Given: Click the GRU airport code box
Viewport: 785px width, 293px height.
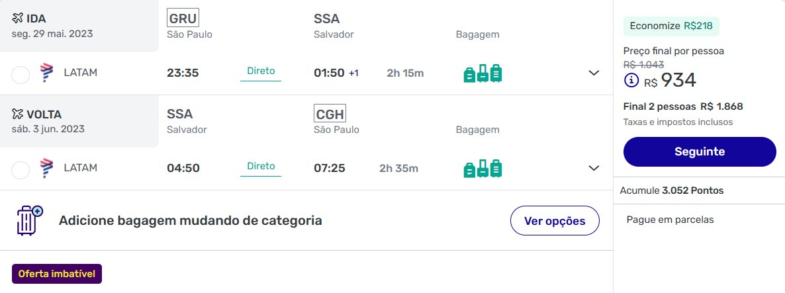Looking at the screenshot, I should click(183, 18).
